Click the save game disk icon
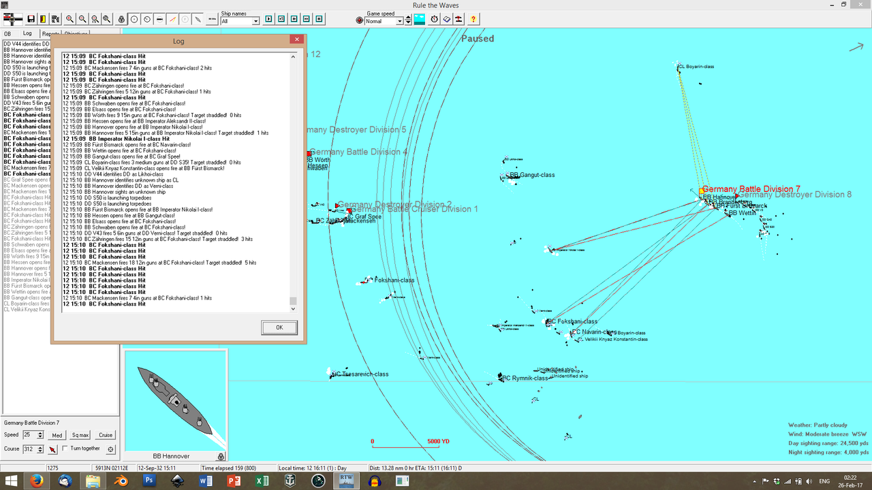 pyautogui.click(x=31, y=19)
